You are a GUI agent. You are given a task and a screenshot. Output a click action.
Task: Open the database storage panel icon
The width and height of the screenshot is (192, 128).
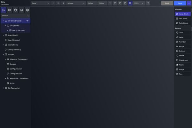(x=15, y=10)
